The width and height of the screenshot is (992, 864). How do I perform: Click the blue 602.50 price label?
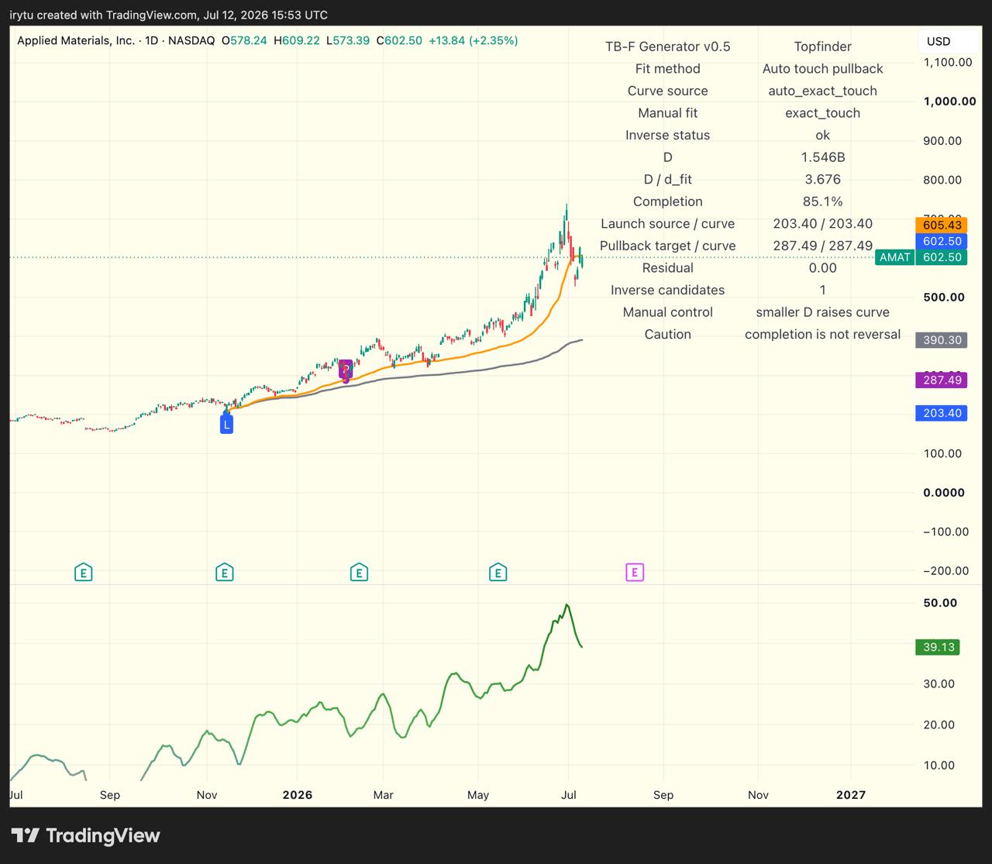[x=941, y=241]
